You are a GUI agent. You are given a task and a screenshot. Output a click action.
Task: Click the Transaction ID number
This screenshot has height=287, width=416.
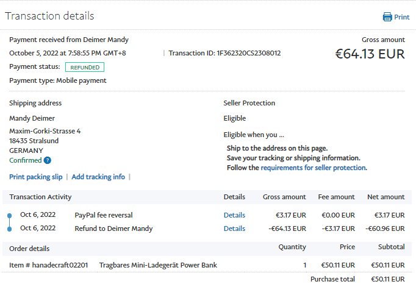click(249, 53)
